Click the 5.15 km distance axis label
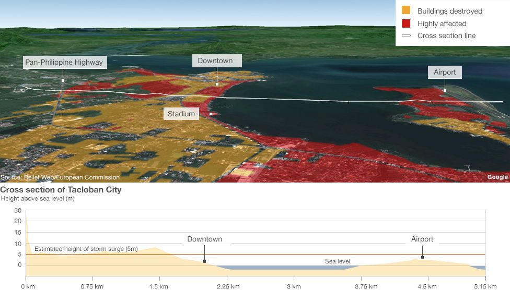This screenshot has width=510, height=290. pyautogui.click(x=485, y=286)
